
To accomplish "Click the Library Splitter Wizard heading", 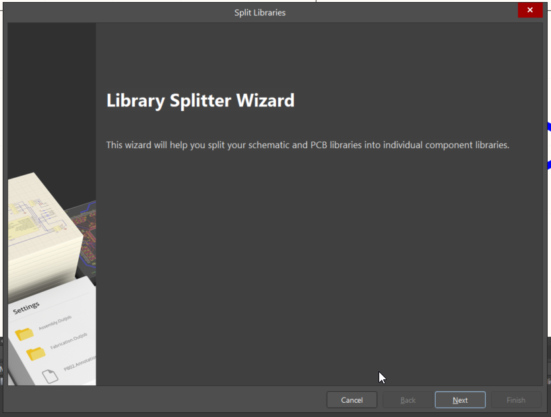I will [200, 101].
